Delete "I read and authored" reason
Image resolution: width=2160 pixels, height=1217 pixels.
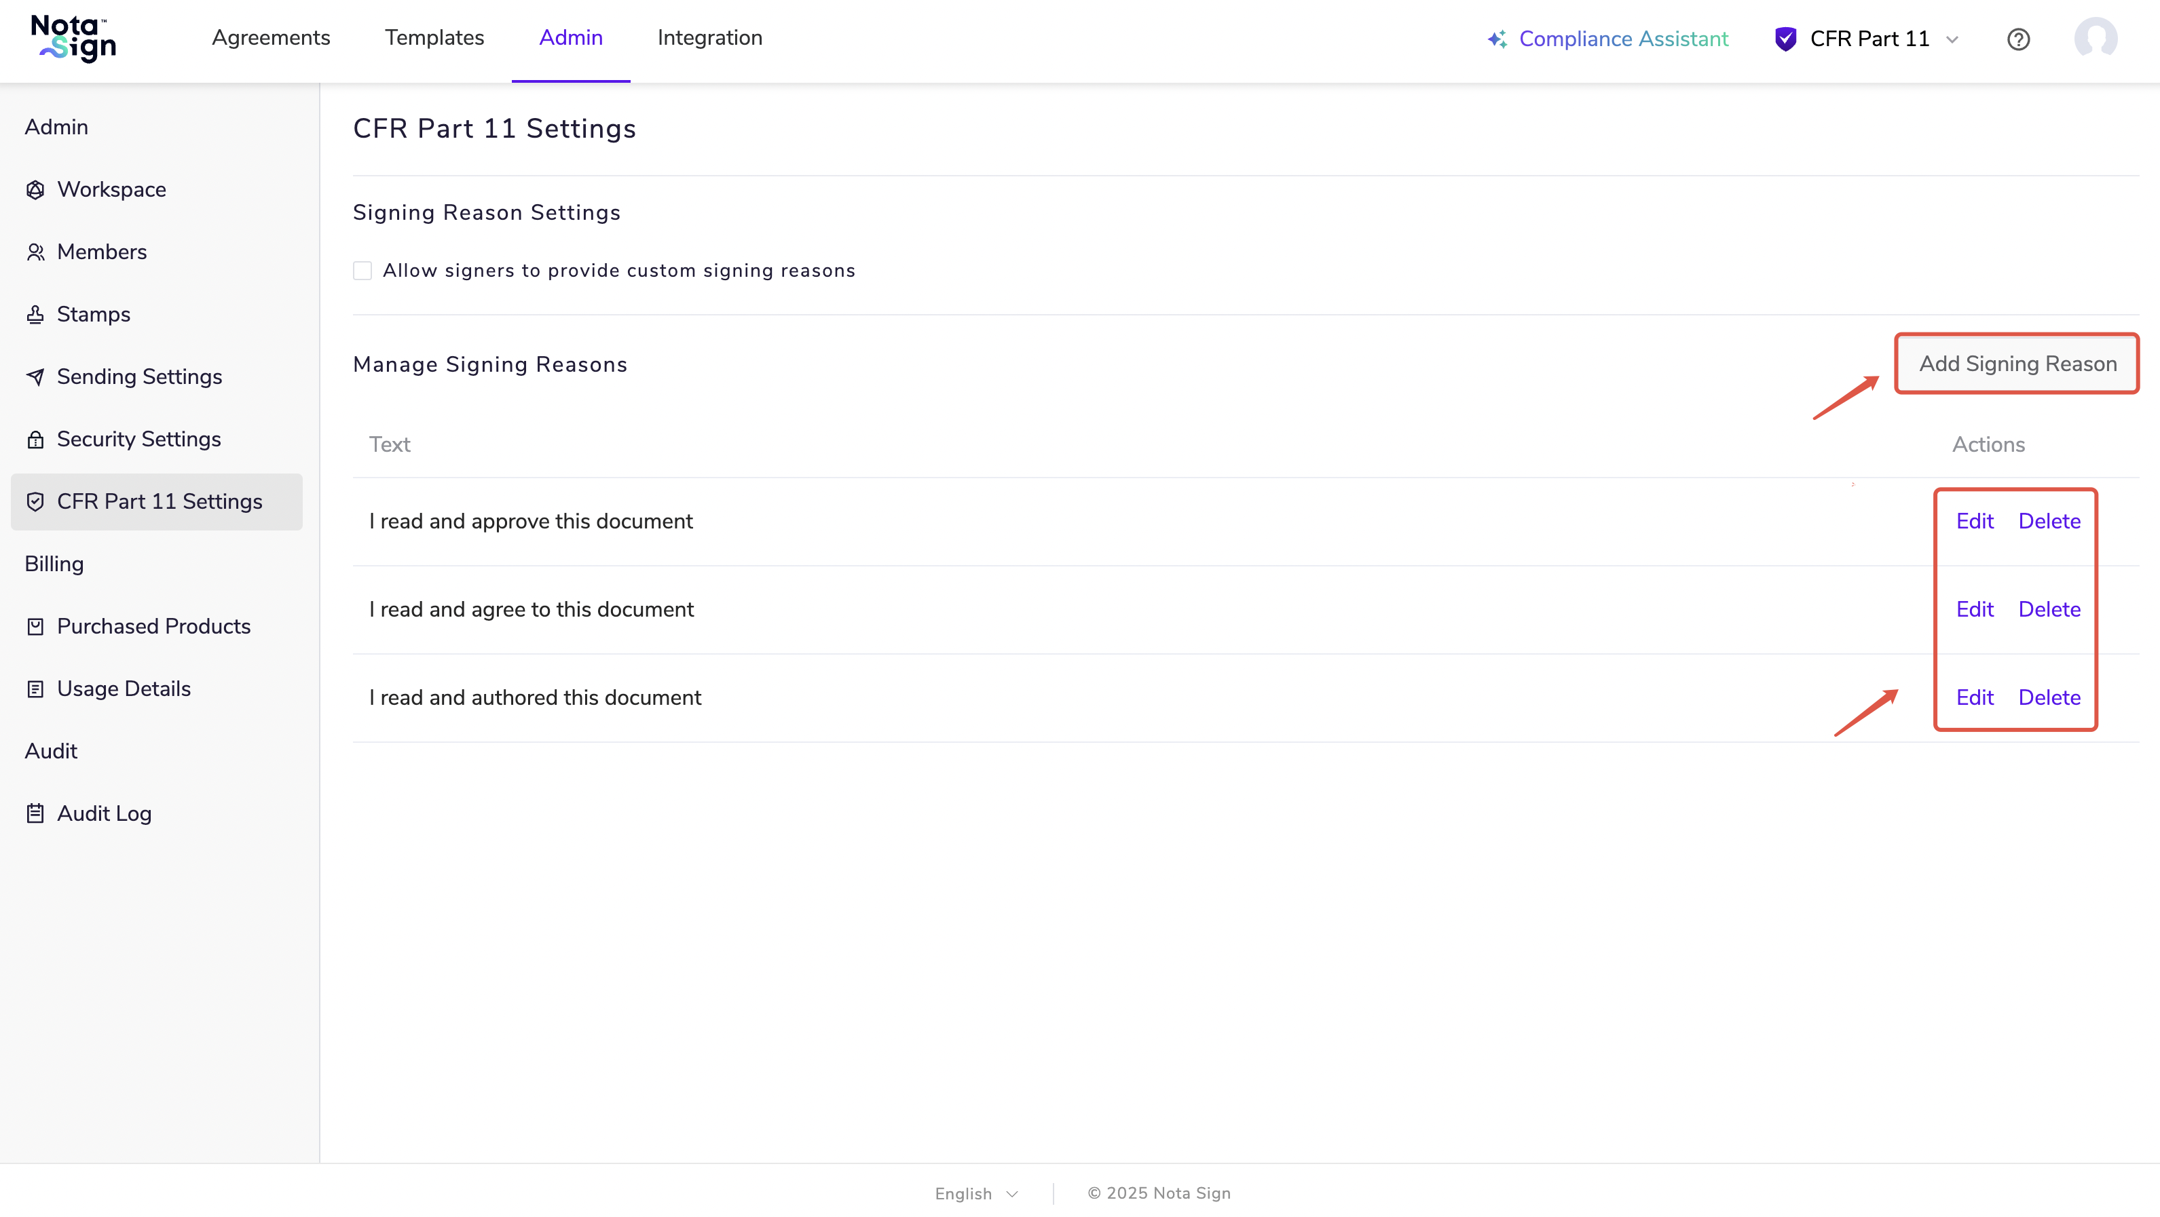pos(2049,697)
